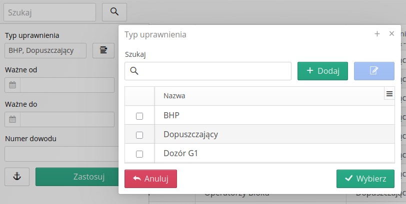Apply filters with Zastosuj button

77,177
